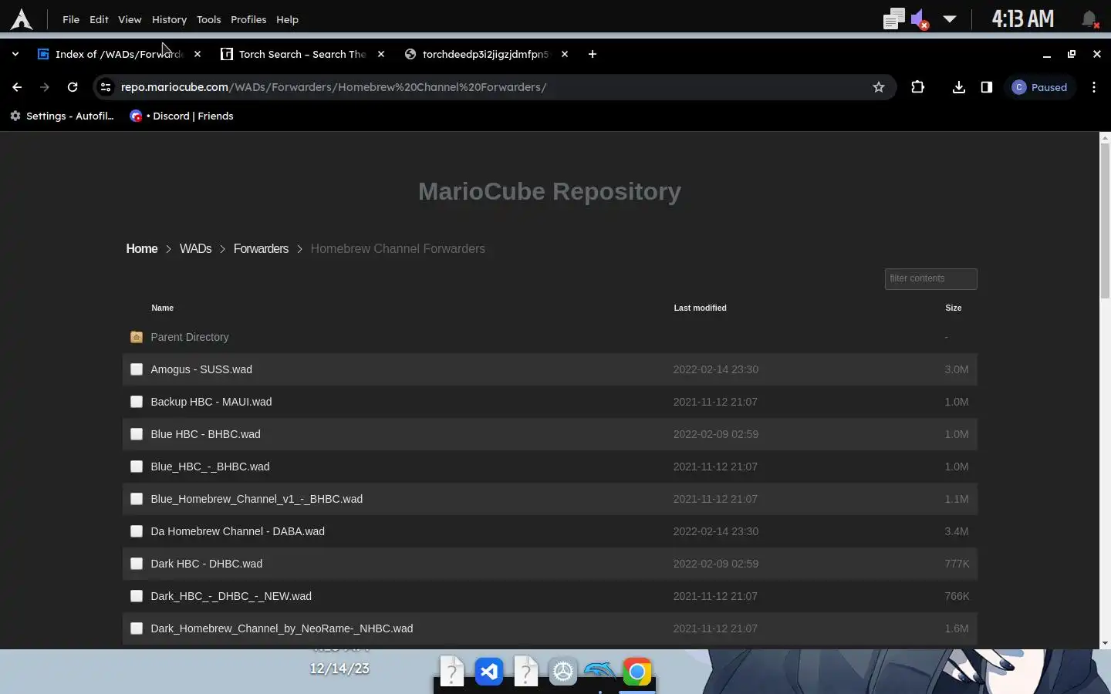Check the Blue HBC - BHBC.wad checkbox
The width and height of the screenshot is (1111, 694).
(137, 434)
